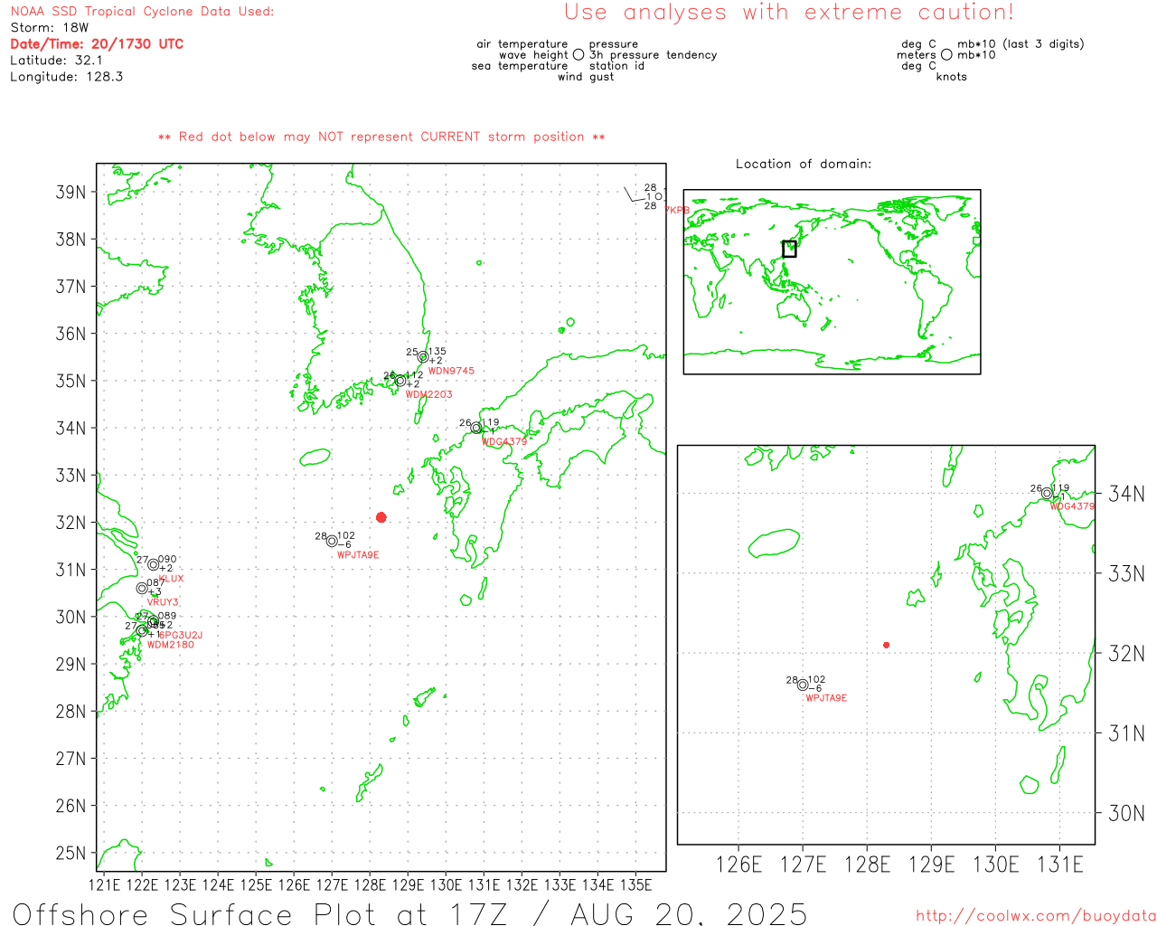The height and width of the screenshot is (926, 1157).
Task: Click the red '7KPB' station ID label
Action: pos(677,210)
